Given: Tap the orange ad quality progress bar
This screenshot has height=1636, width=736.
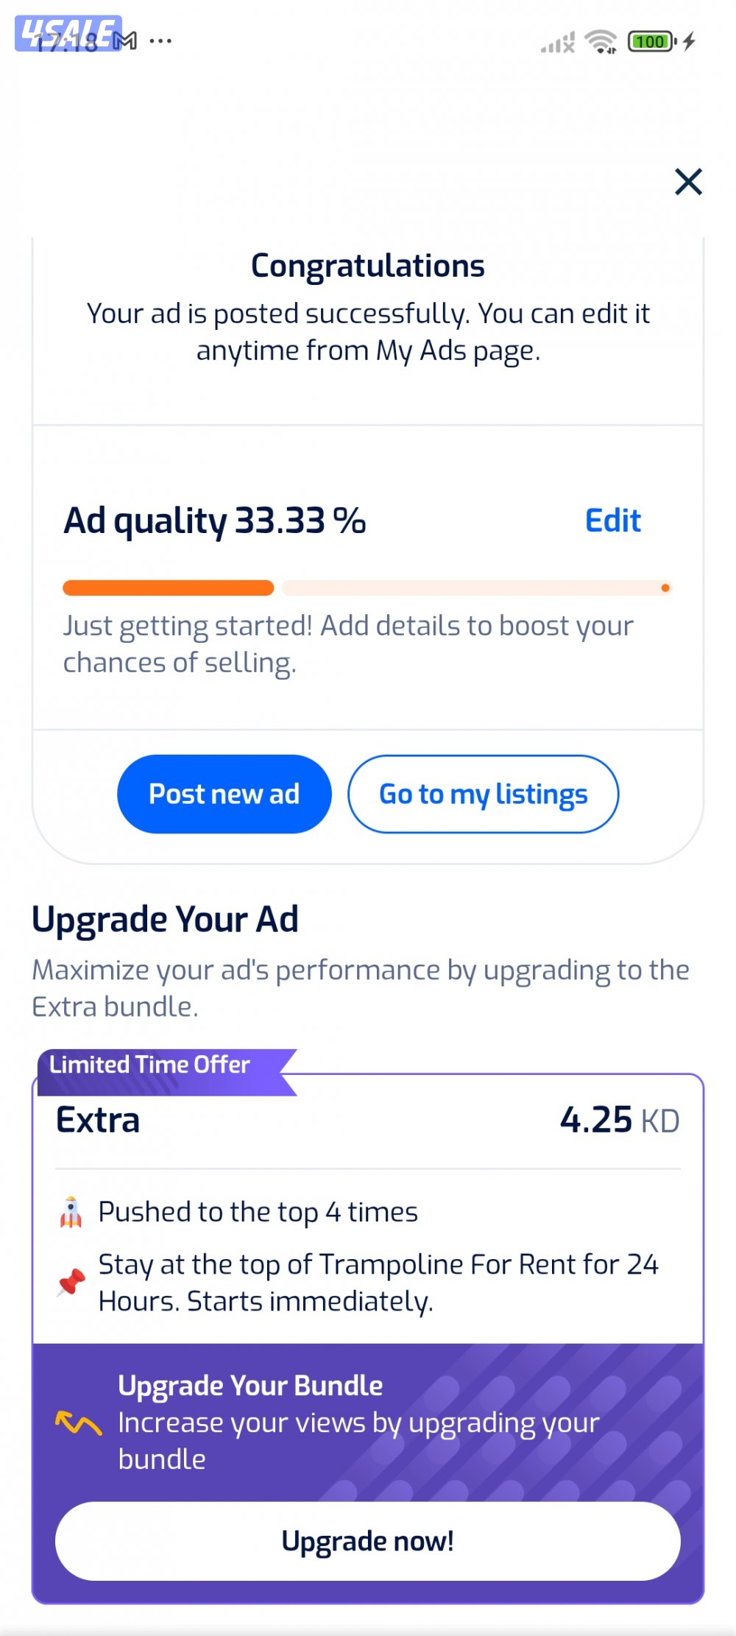Looking at the screenshot, I should coord(168,588).
